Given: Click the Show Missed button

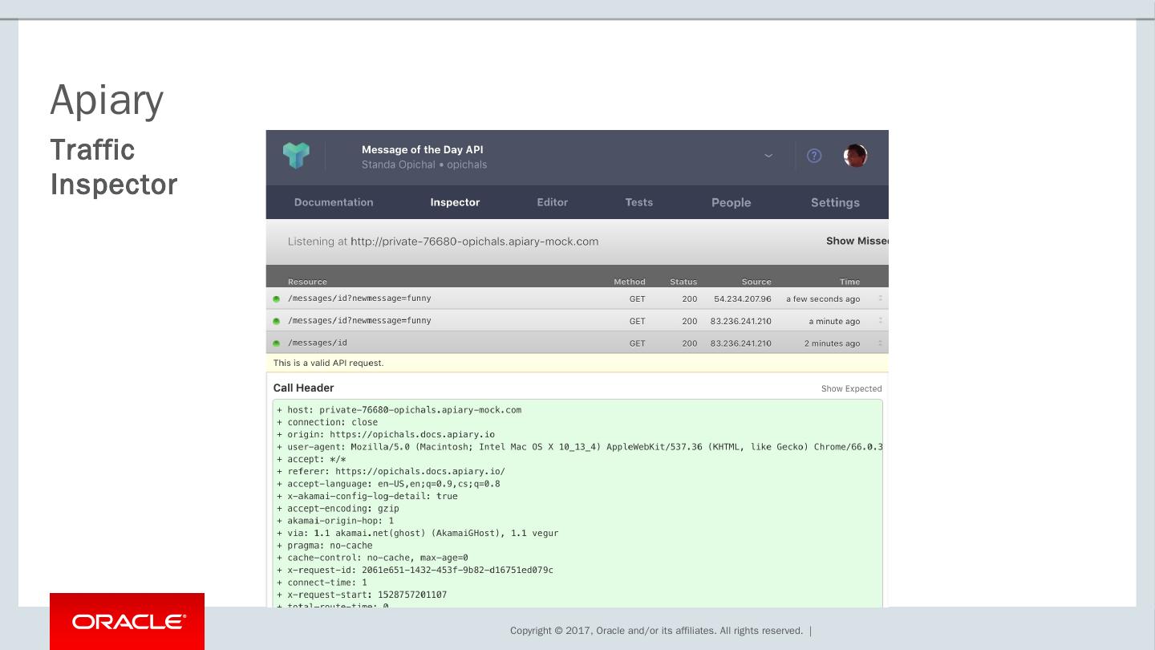Looking at the screenshot, I should tap(857, 241).
